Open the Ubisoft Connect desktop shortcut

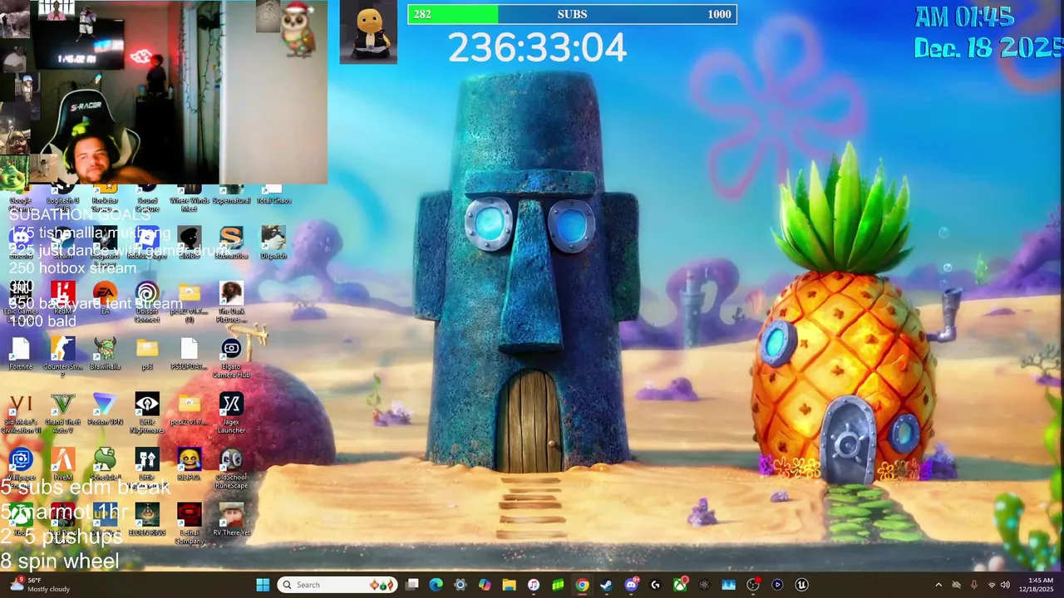coord(147,301)
